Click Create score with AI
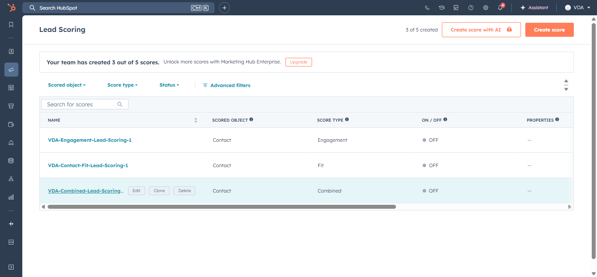 coord(481,30)
